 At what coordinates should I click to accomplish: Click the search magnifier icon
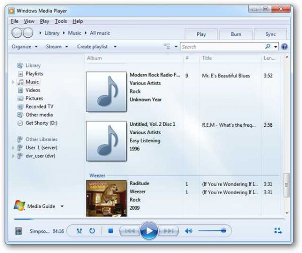[268, 47]
